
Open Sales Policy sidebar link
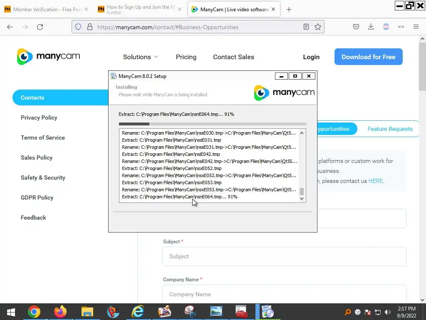37,157
